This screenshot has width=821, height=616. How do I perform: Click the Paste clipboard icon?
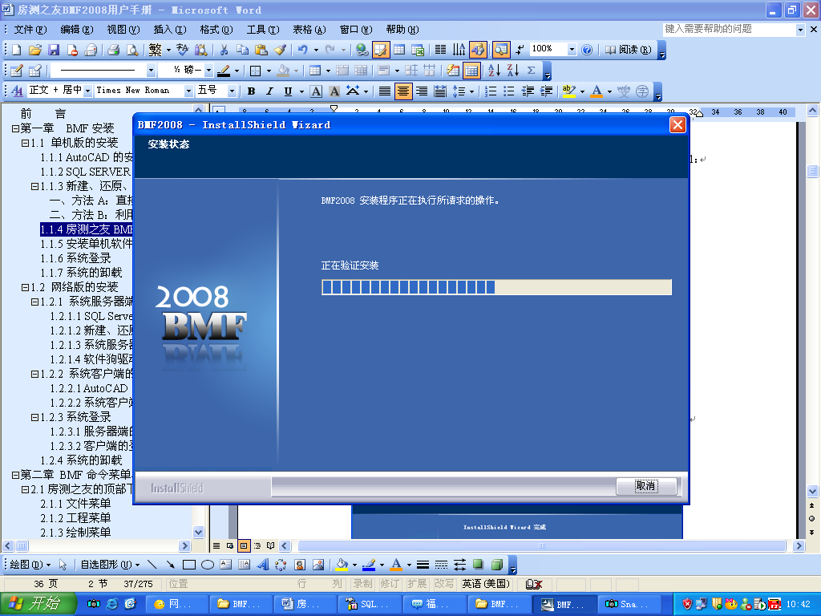point(261,50)
